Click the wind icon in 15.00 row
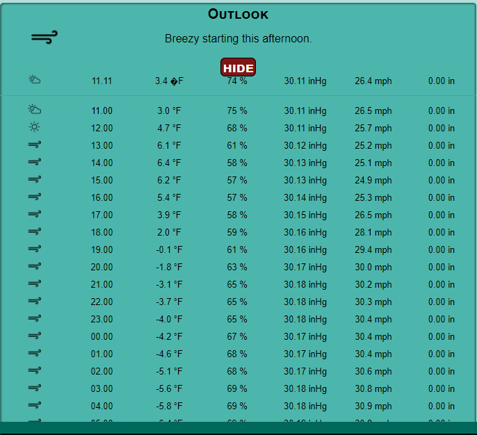Image resolution: width=477 pixels, height=435 pixels. [x=34, y=179]
